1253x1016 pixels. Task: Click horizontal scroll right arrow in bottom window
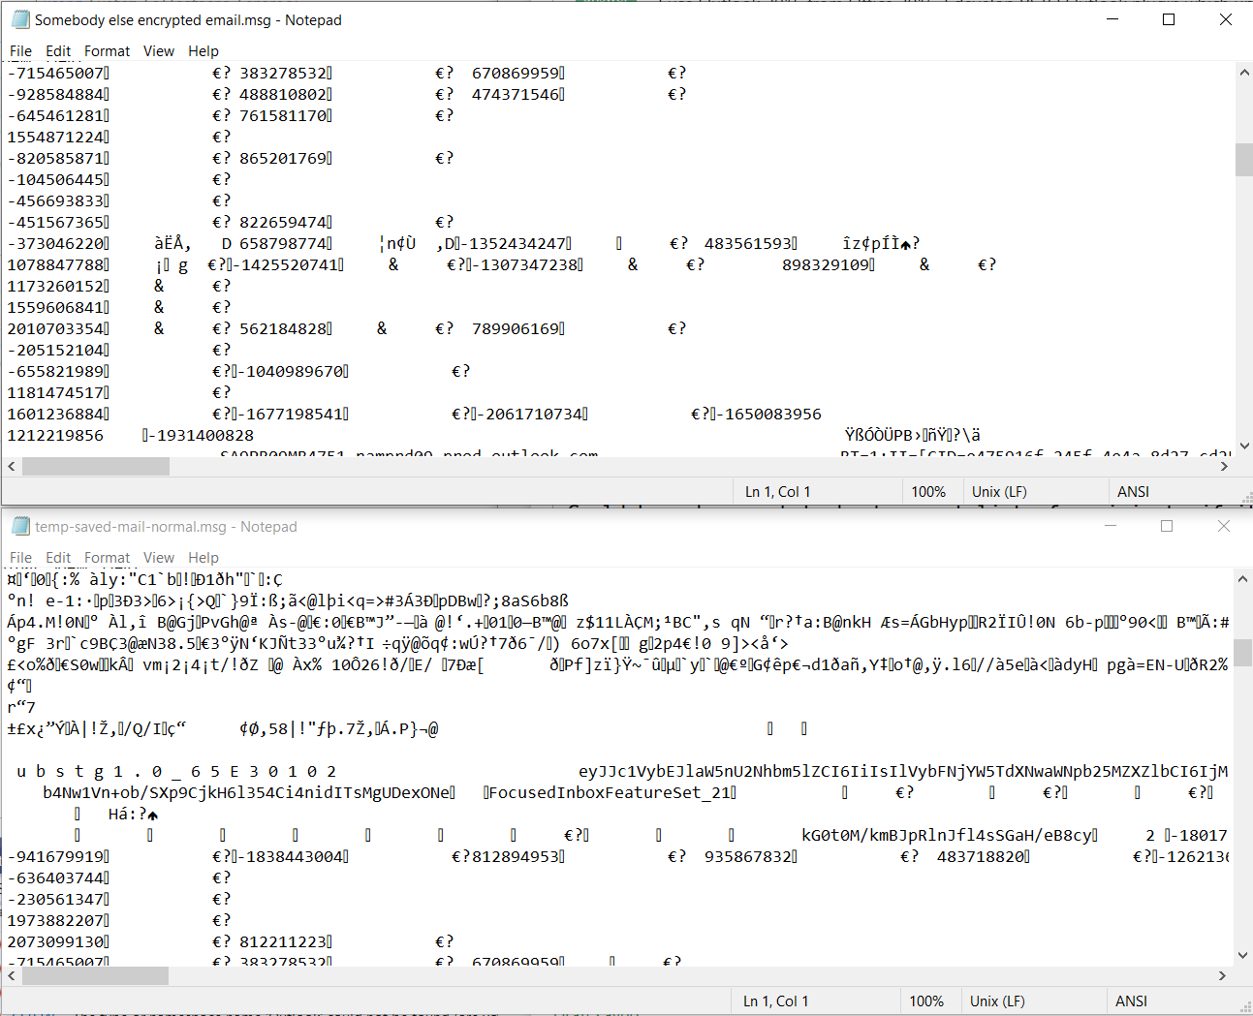[x=1223, y=975]
